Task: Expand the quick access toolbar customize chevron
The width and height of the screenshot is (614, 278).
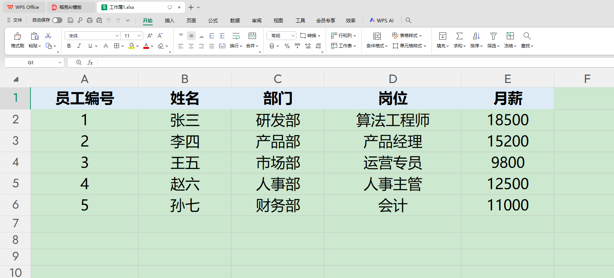Action: click(128, 20)
